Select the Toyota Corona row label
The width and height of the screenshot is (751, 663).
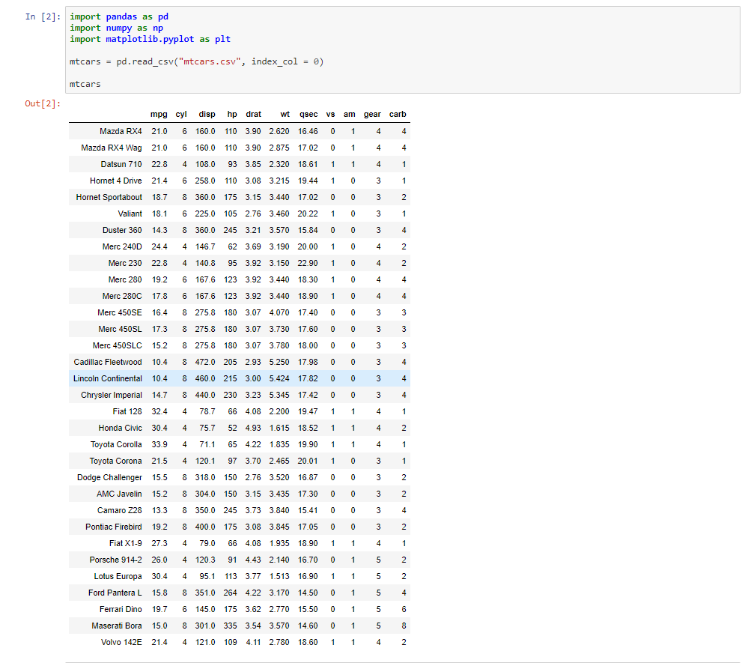[115, 461]
